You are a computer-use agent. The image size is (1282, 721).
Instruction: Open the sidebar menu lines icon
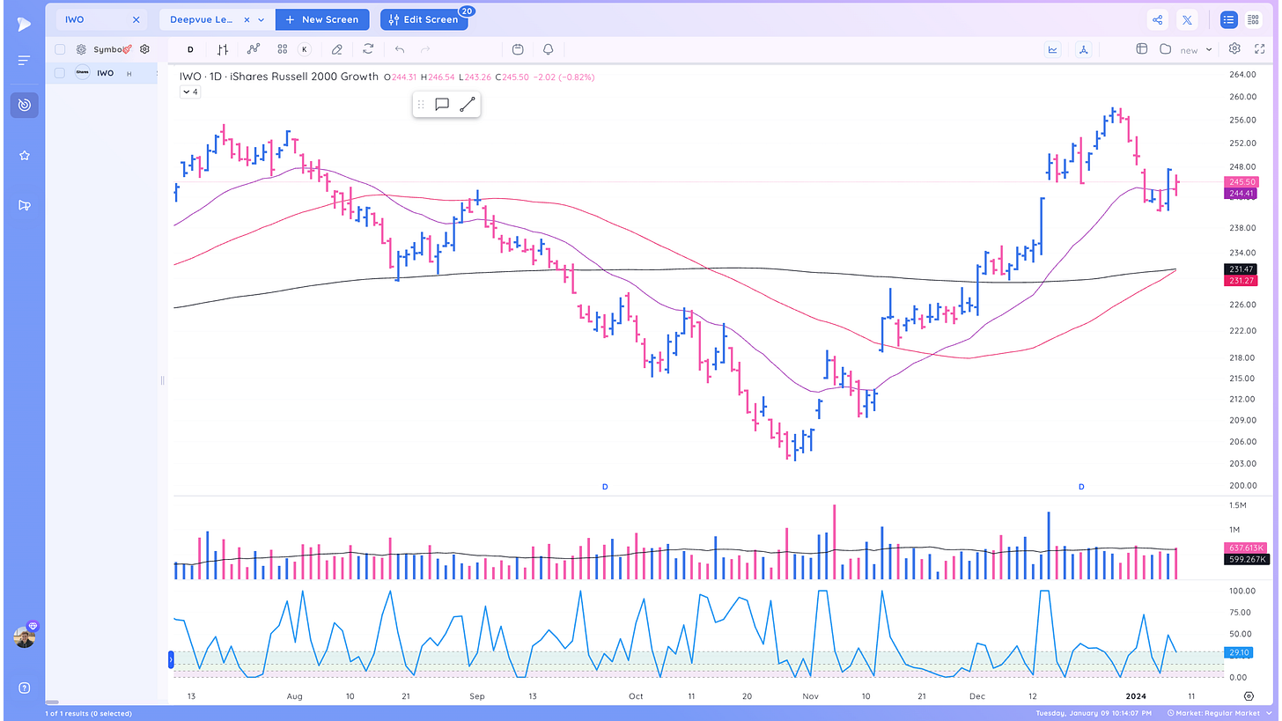24,60
